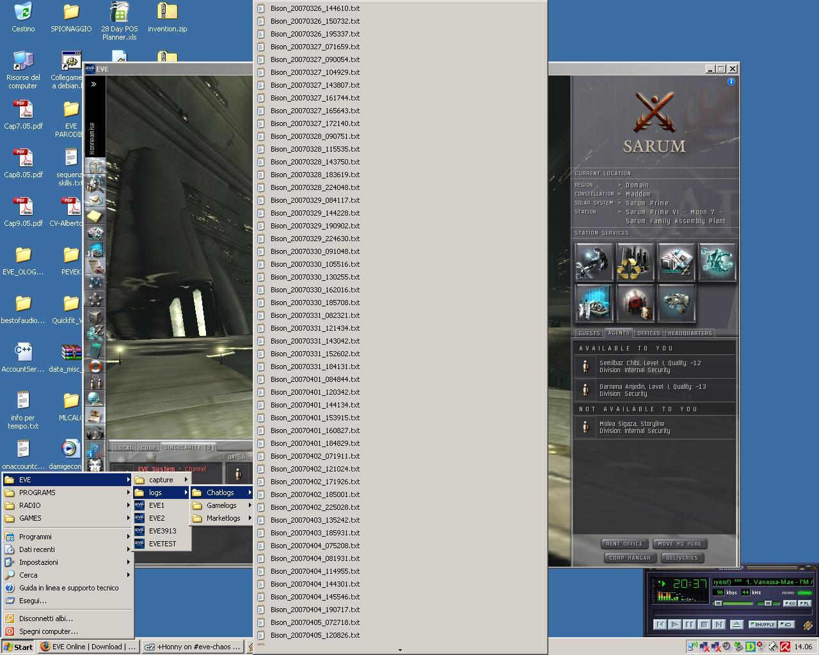Image resolution: width=819 pixels, height=655 pixels.
Task: Click the Deliveries button
Action: pos(682,558)
